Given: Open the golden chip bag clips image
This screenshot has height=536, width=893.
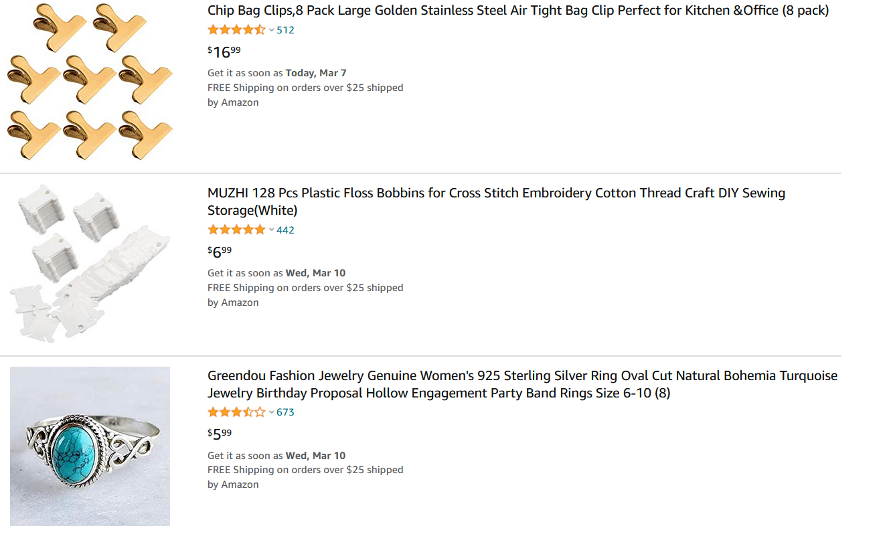Looking at the screenshot, I should pyautogui.click(x=90, y=81).
